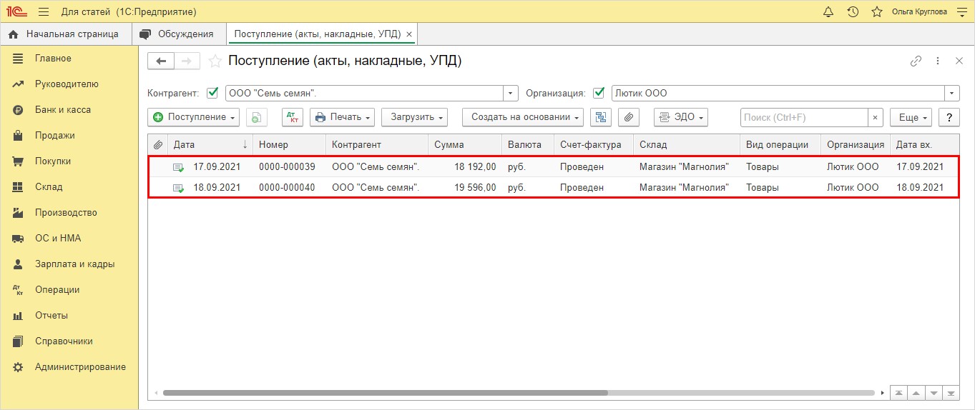
Task: Open notifications bell icon
Action: point(828,11)
